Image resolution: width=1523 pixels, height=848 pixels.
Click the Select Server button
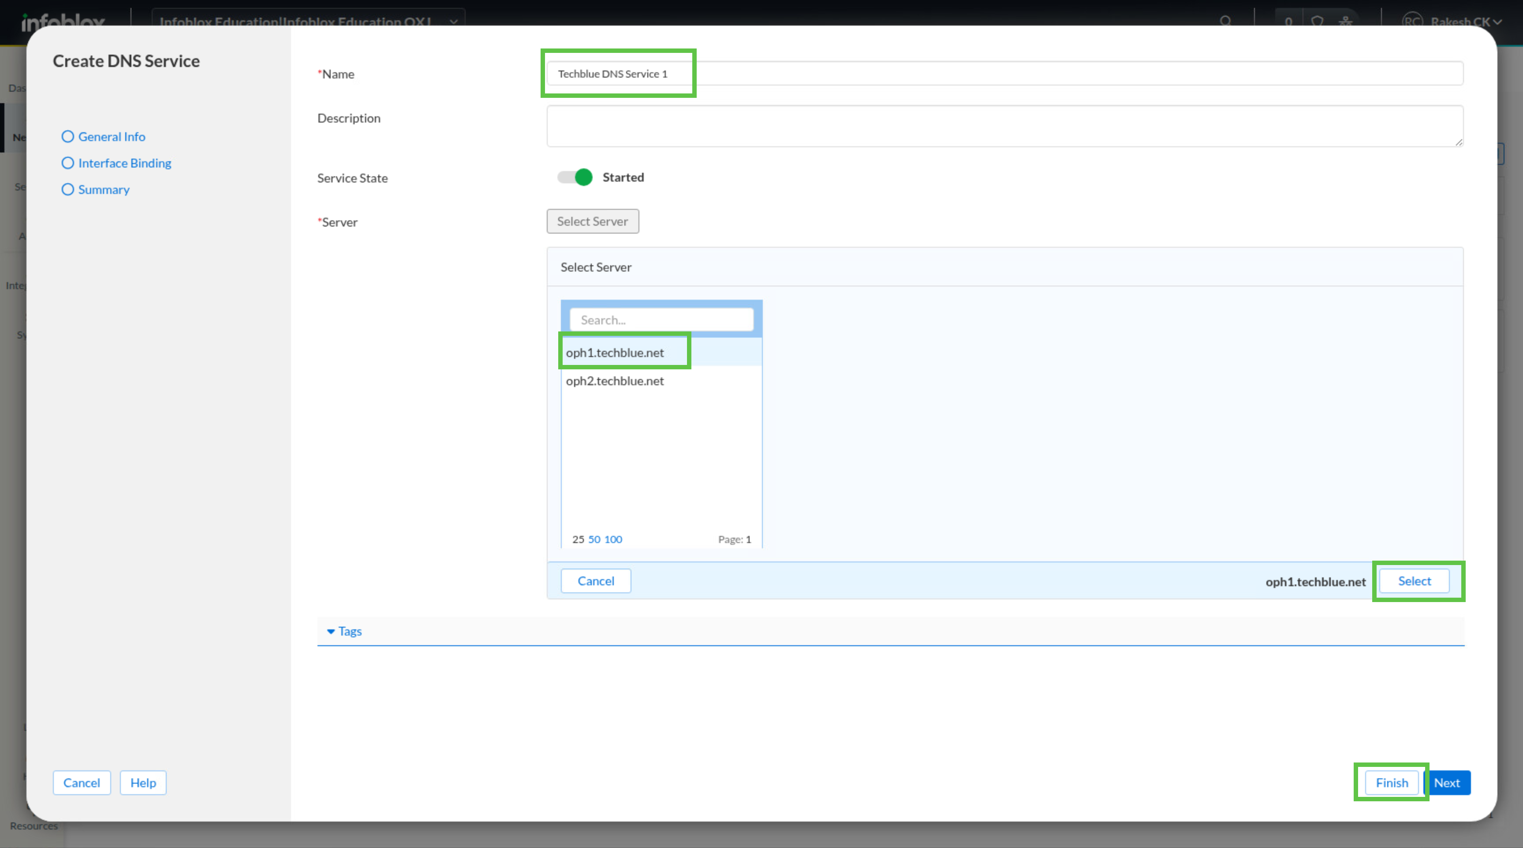[x=593, y=221]
